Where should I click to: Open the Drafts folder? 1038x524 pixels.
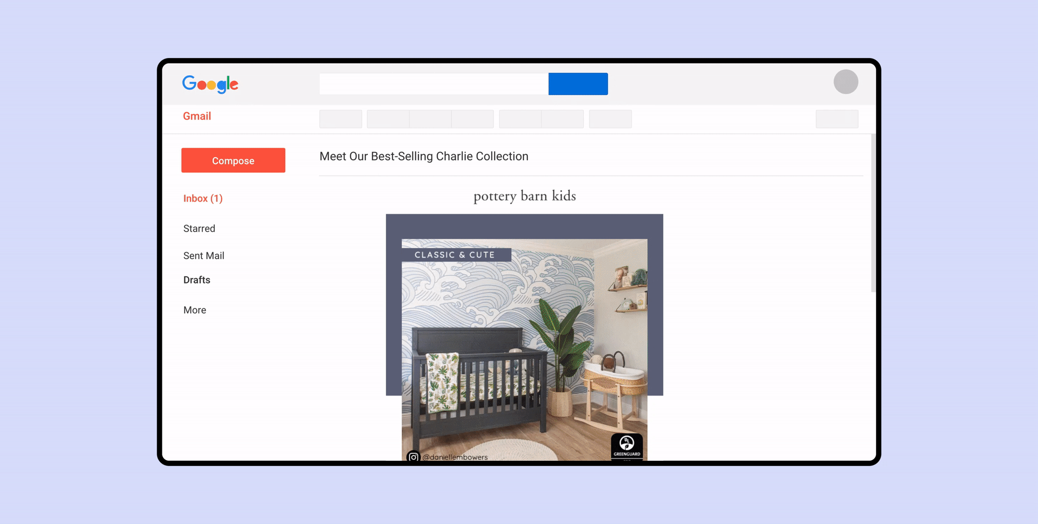(197, 280)
